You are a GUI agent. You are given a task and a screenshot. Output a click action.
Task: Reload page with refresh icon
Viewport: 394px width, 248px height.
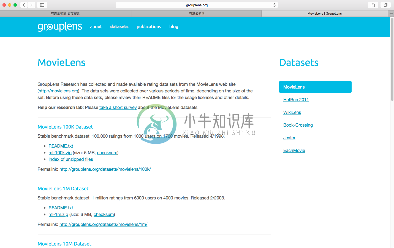tap(274, 5)
